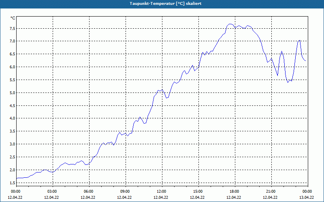Click the 06:00 time axis label
Viewport: 324px width, 202px height.
89,191
